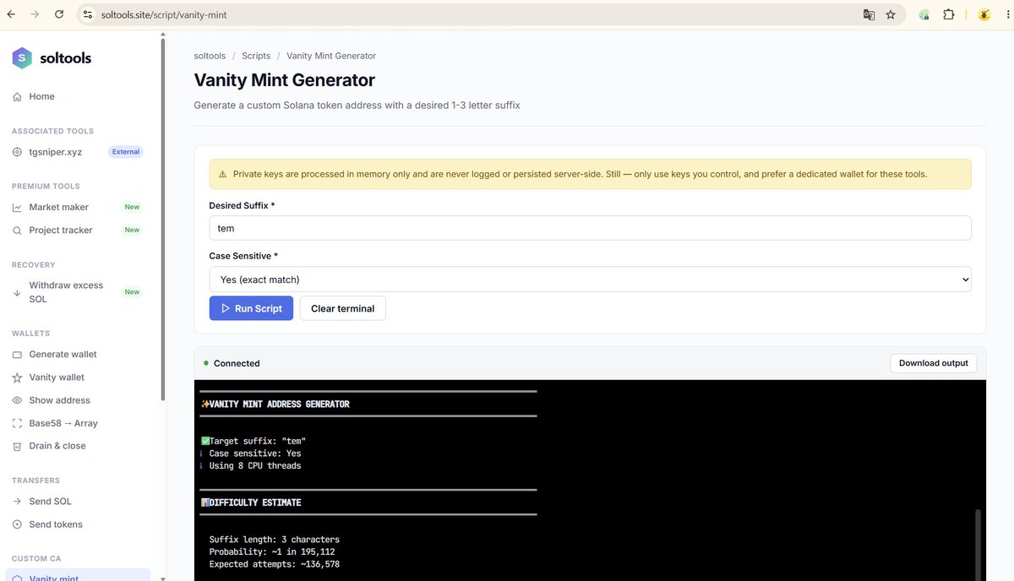1014x581 pixels.
Task: Click the Project tracker magnifier icon
Action: pos(18,231)
